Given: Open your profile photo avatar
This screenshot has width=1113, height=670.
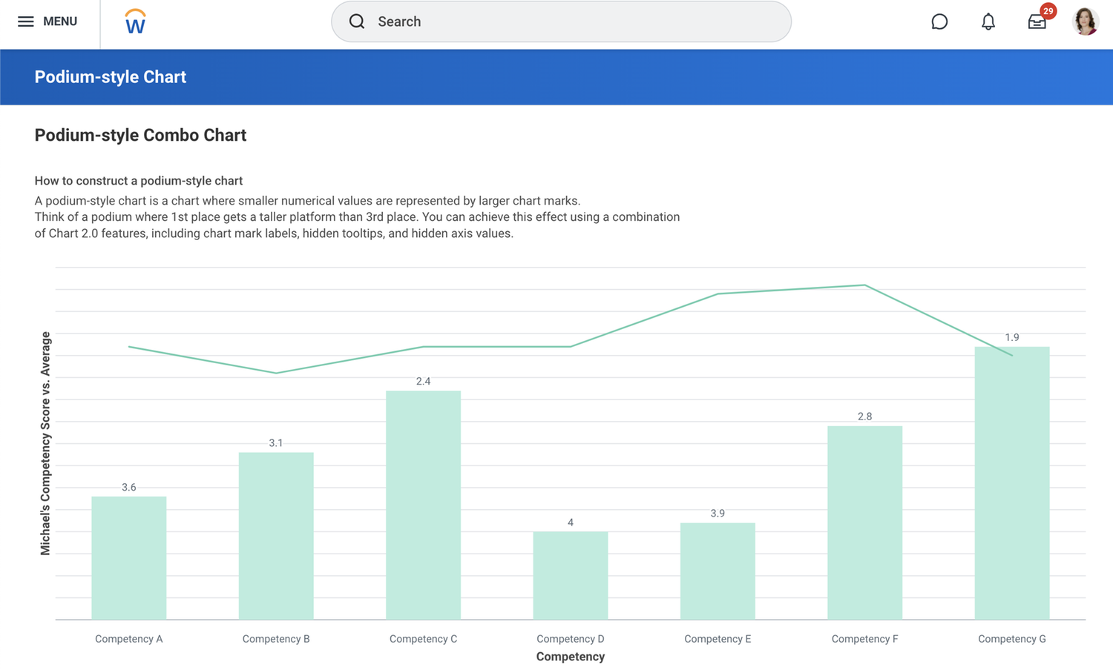Looking at the screenshot, I should pos(1086,21).
